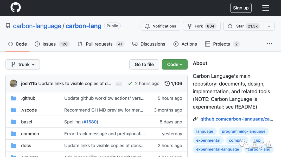This screenshot has width=281, height=157.
Task: Open the green Code dropdown
Action: coord(175,64)
